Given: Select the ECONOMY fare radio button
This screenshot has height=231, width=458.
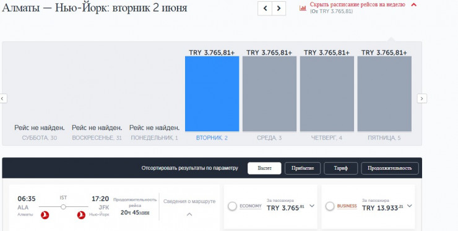Looking at the screenshot, I should coord(232,206).
